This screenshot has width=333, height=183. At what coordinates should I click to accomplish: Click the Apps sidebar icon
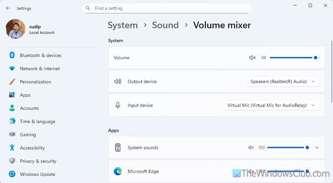pos(12,95)
